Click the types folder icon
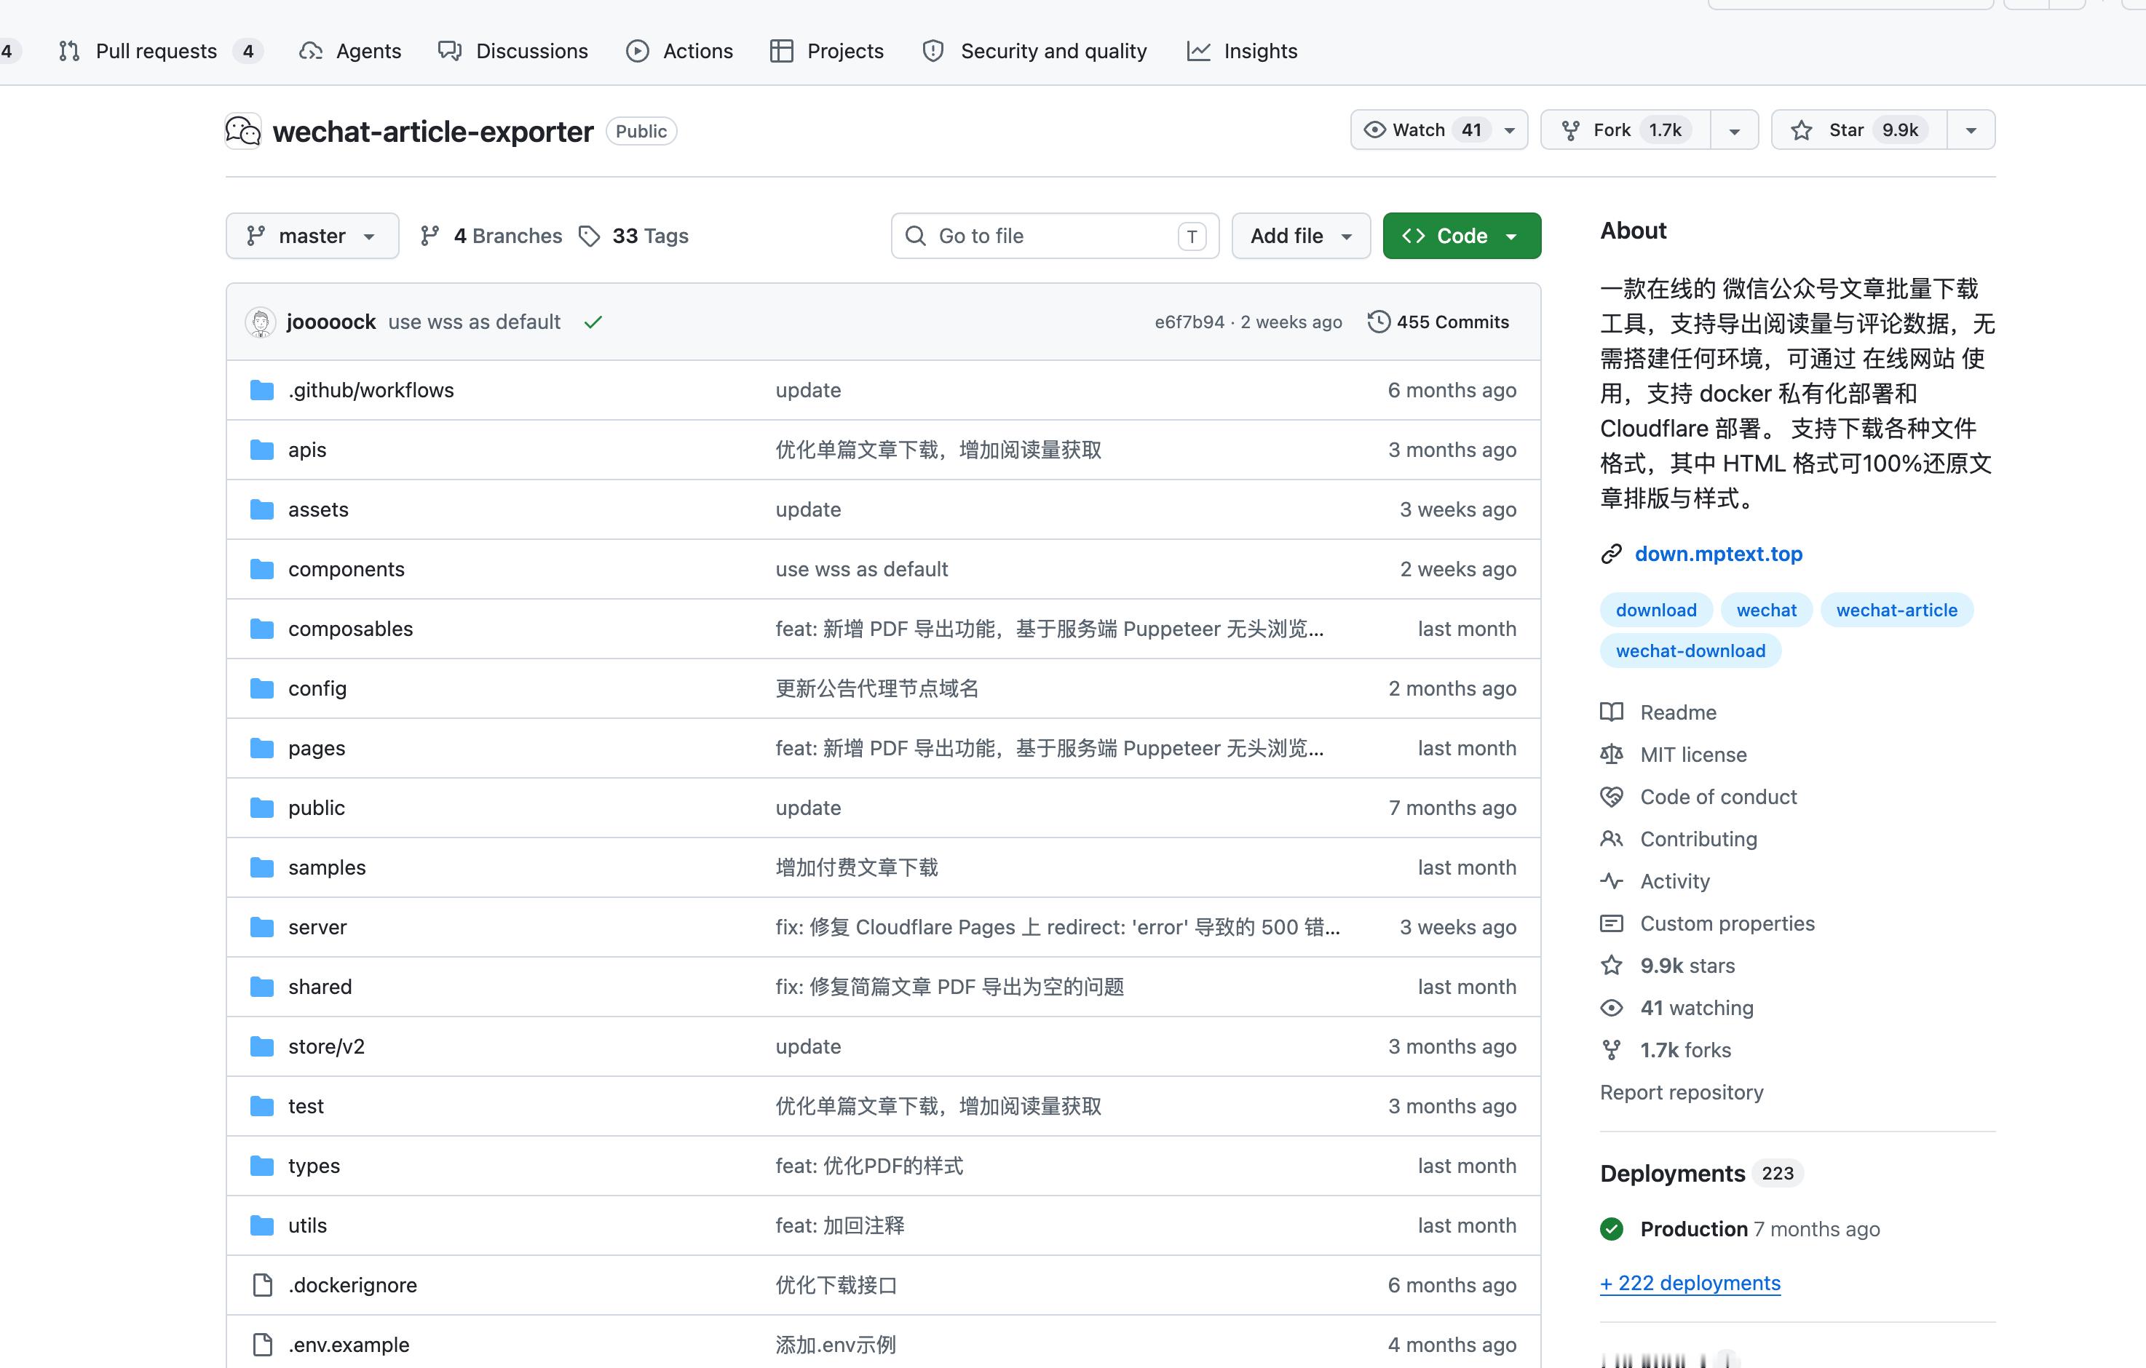The image size is (2146, 1368). point(262,1166)
